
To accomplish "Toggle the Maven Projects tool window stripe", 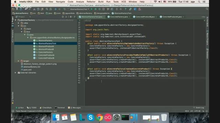I will (207, 38).
